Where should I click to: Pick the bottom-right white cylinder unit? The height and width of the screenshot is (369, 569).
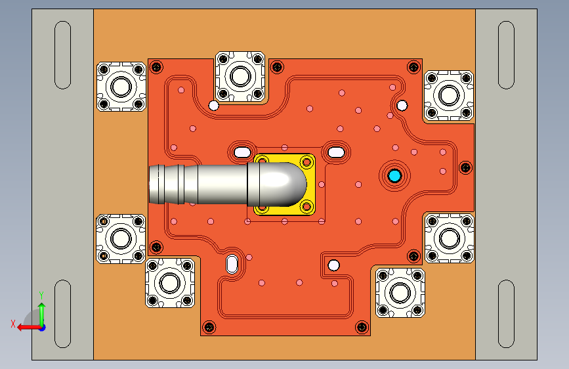tap(400, 293)
